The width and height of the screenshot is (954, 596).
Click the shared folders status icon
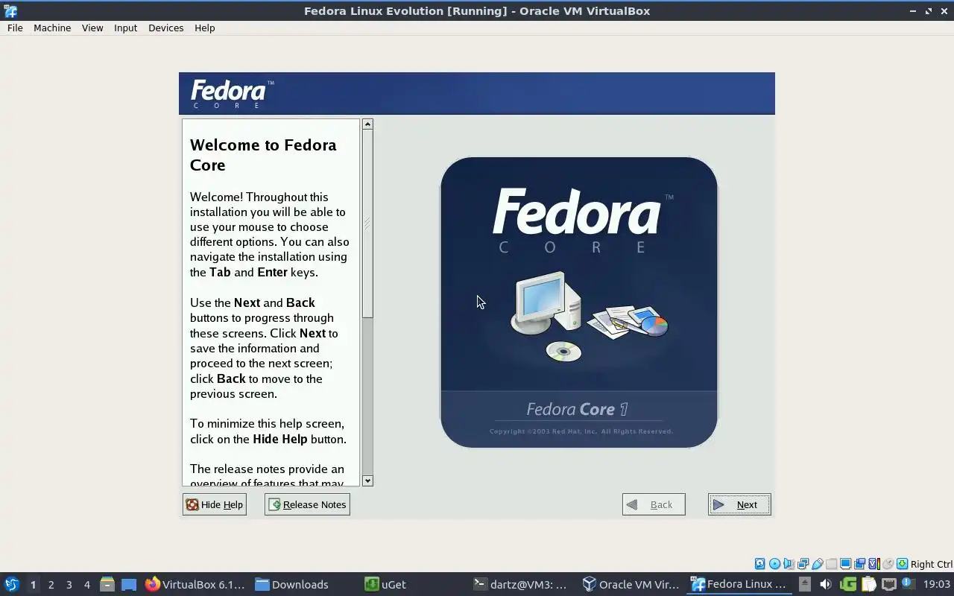(832, 564)
